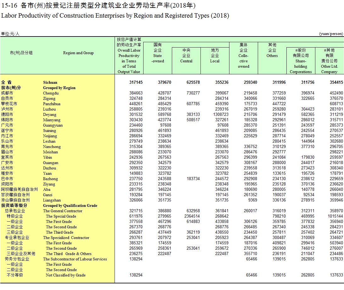This screenshot has width=344, height=290.
Task: Select the 'Yibin' row label
Action: [x=48, y=157]
